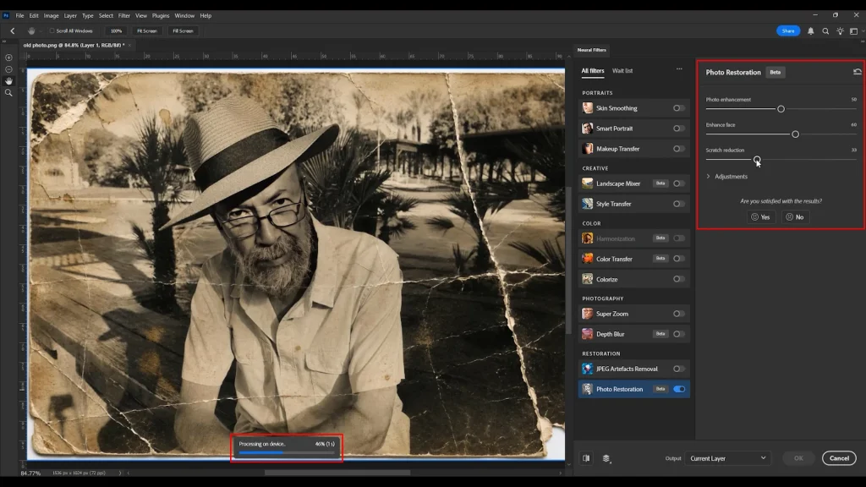Switch to the All filters tab

coord(593,71)
